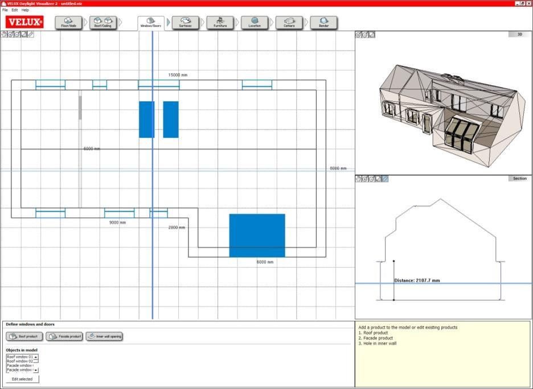Open the Furniture step
The height and width of the screenshot is (389, 533).
[220, 23]
